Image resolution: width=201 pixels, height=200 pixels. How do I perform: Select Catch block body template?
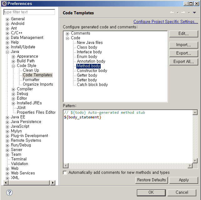[x=92, y=85]
